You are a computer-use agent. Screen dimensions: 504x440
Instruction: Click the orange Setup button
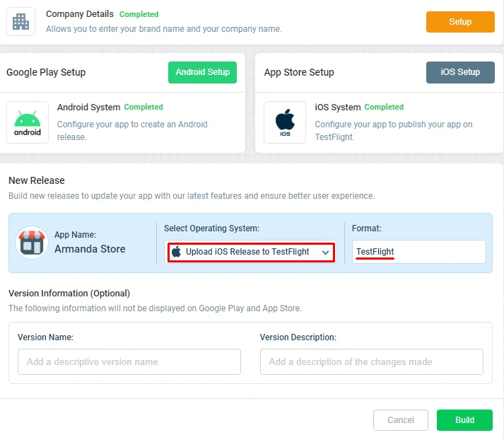[460, 22]
